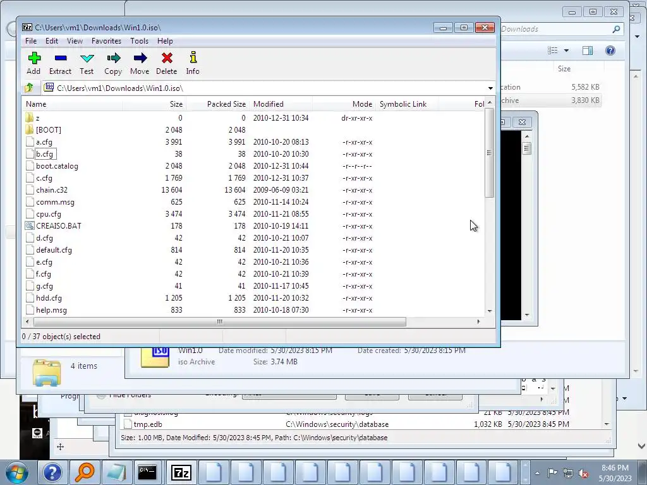Click the network tray icon
Image resolution: width=647 pixels, height=485 pixels.
[568, 474]
